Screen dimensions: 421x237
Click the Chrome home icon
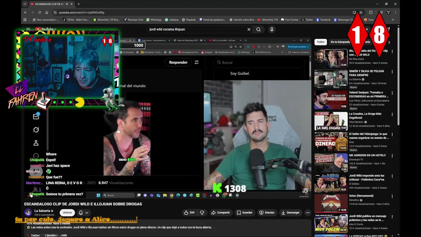47,13
